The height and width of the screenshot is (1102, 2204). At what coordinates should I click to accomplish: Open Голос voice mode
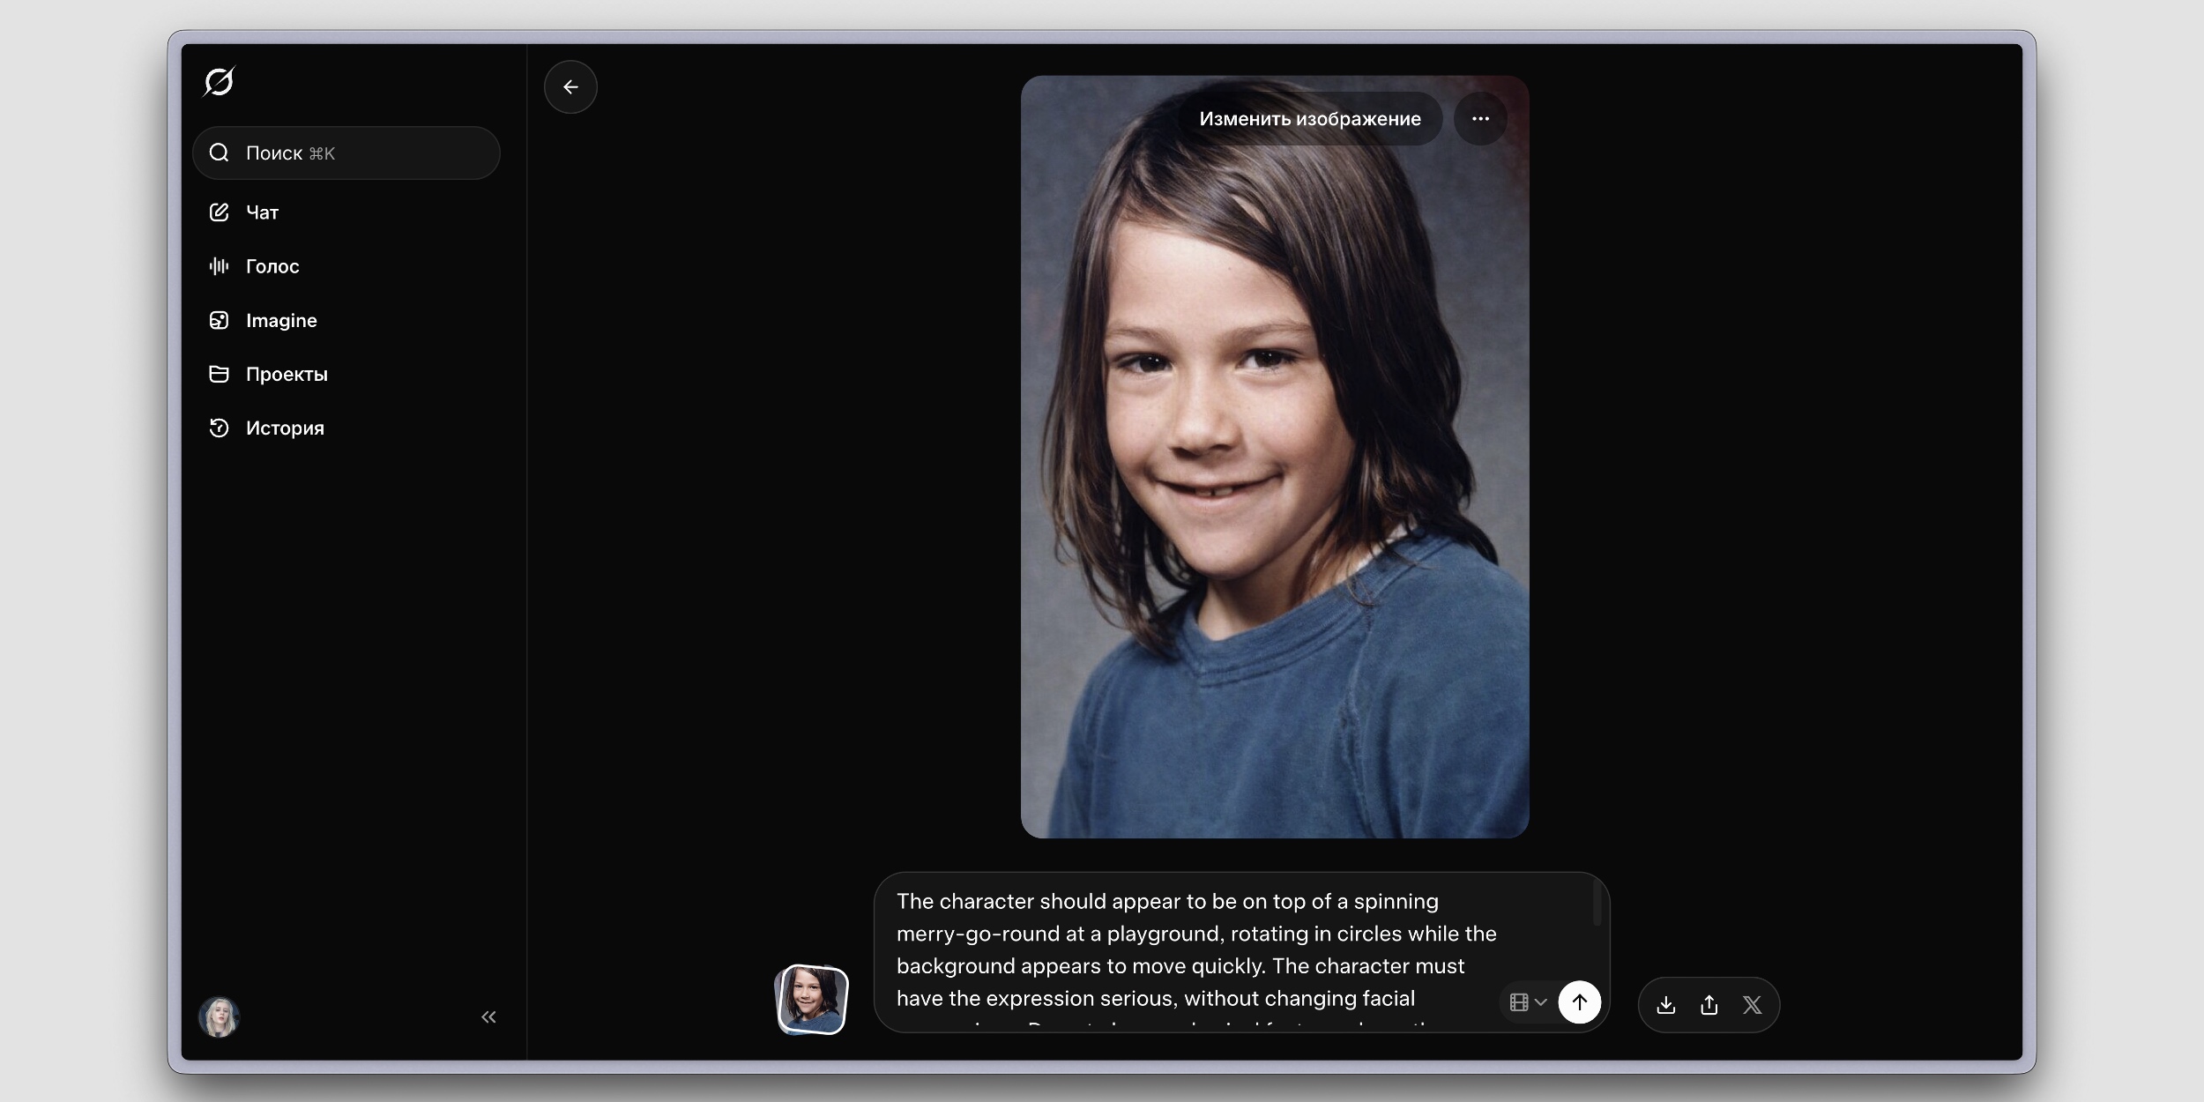click(272, 266)
